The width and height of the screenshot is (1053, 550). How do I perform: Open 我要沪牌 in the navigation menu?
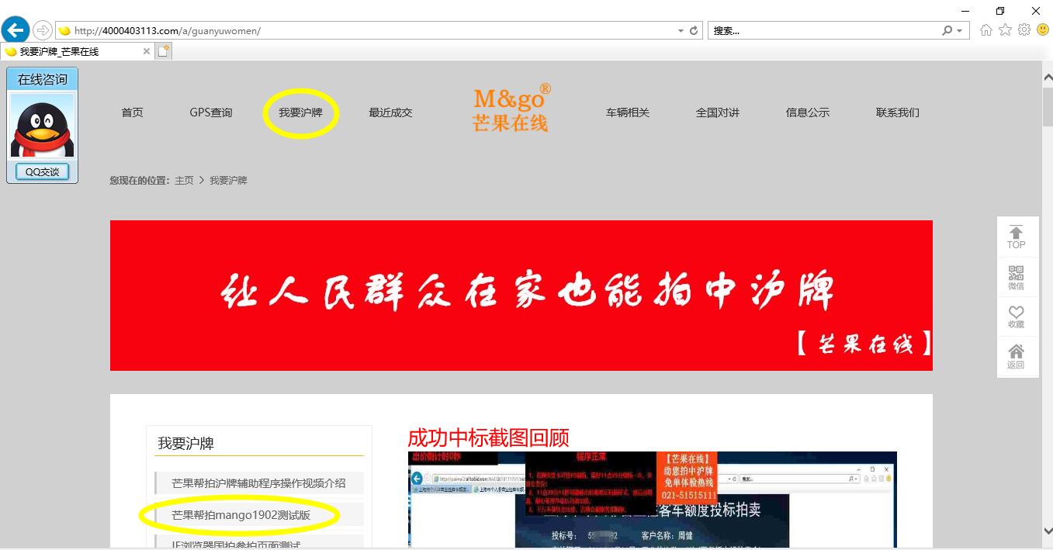[300, 112]
